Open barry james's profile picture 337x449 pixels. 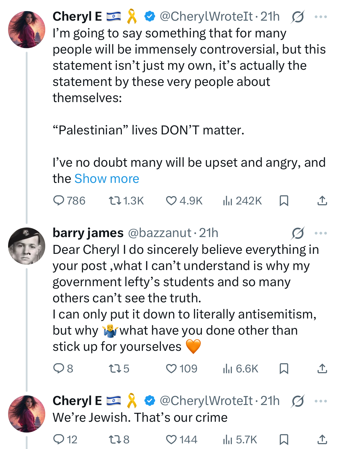pos(27,246)
